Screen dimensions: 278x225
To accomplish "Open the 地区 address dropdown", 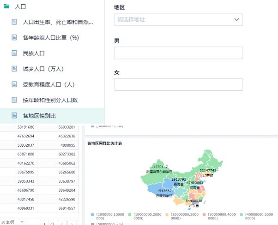I will [178, 19].
